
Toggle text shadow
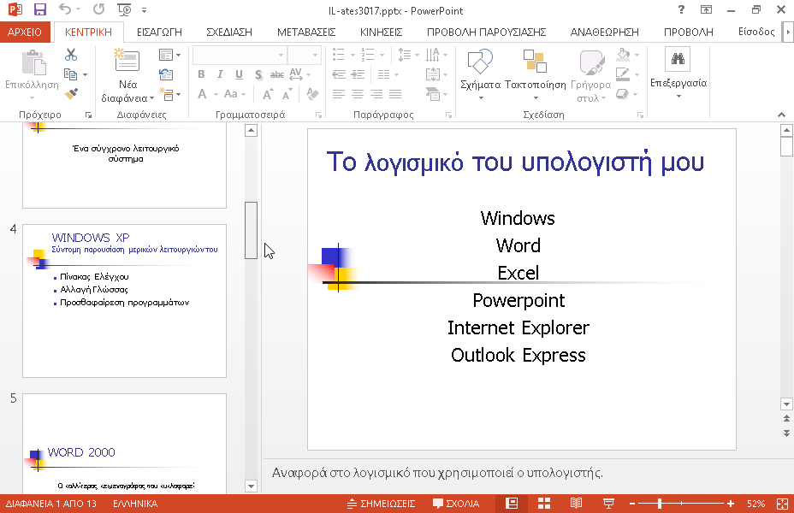pyautogui.click(x=258, y=74)
